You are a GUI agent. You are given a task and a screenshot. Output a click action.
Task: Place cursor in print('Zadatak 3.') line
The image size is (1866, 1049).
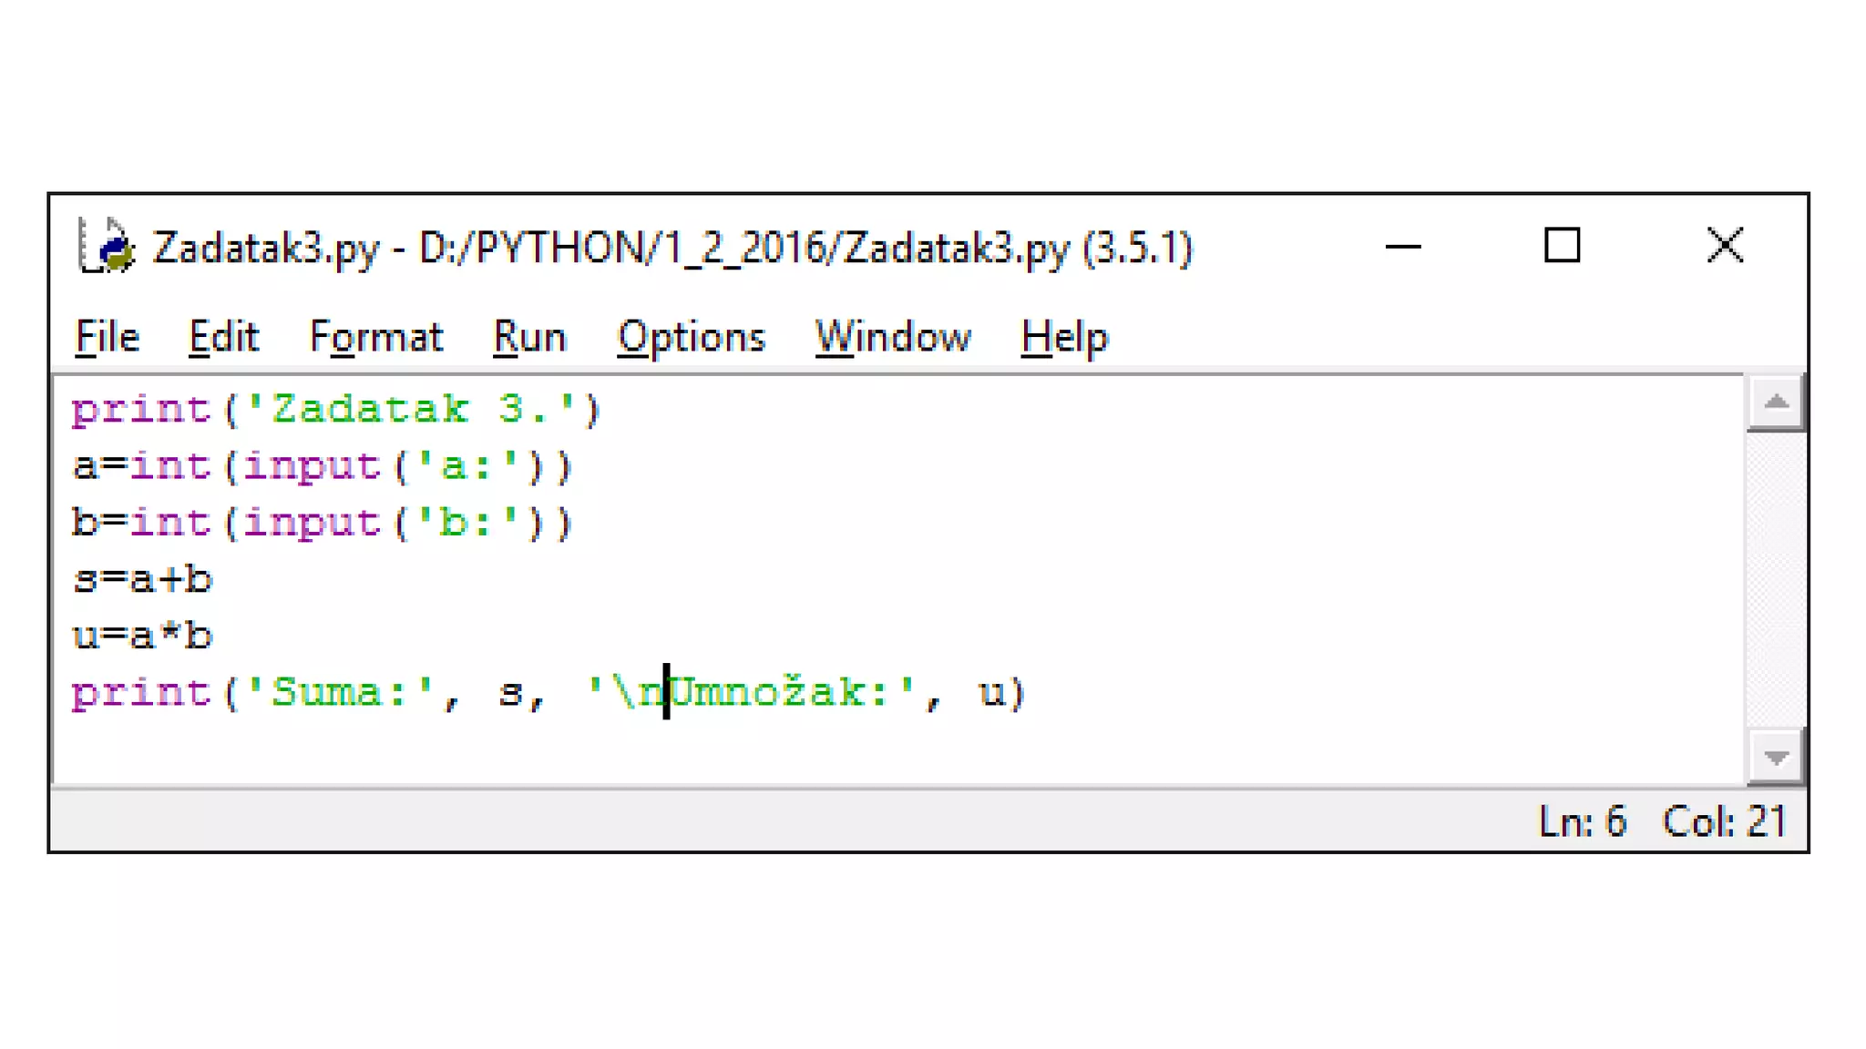(364, 410)
